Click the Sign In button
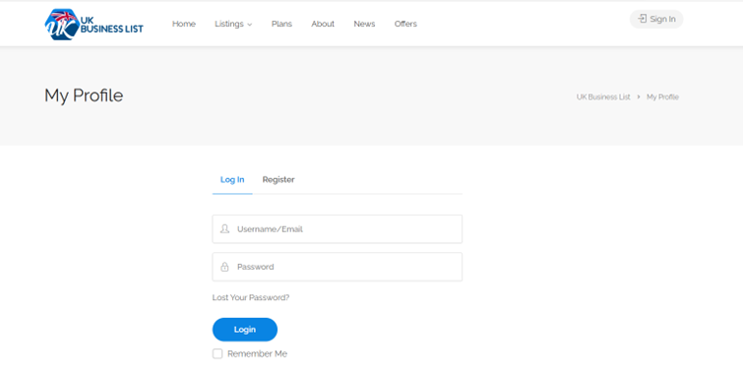Viewport: 743px width, 378px height. point(656,19)
